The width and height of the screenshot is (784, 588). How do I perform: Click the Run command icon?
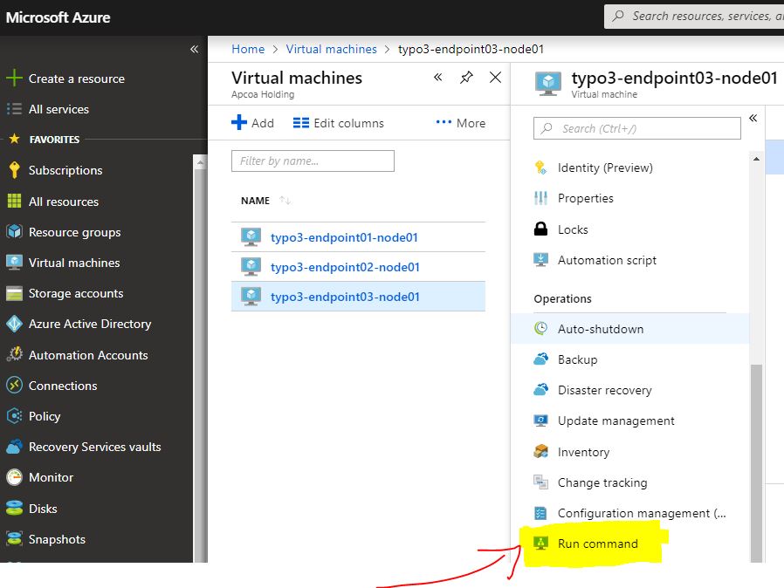click(x=540, y=544)
